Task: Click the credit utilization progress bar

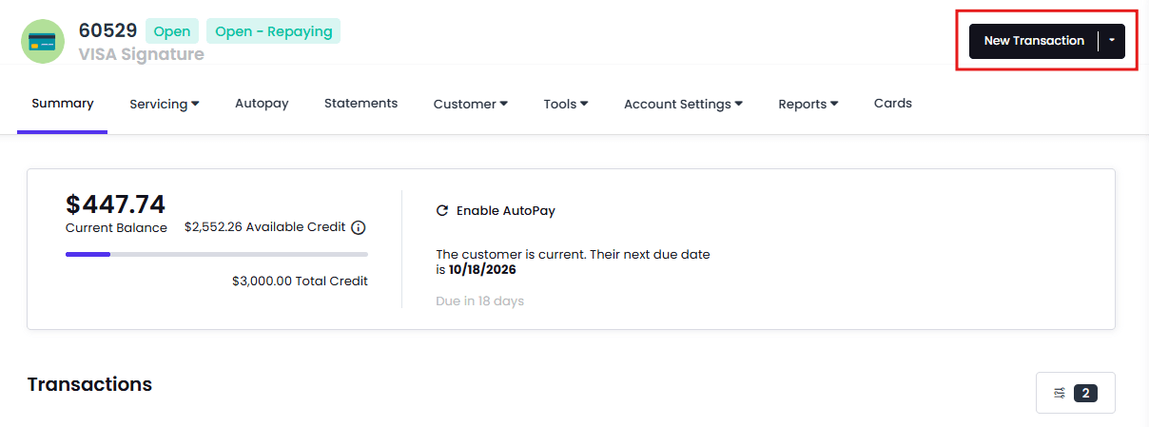Action: [217, 255]
